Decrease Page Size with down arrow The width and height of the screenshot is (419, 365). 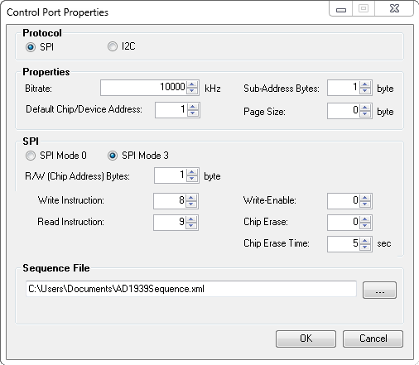pos(365,114)
